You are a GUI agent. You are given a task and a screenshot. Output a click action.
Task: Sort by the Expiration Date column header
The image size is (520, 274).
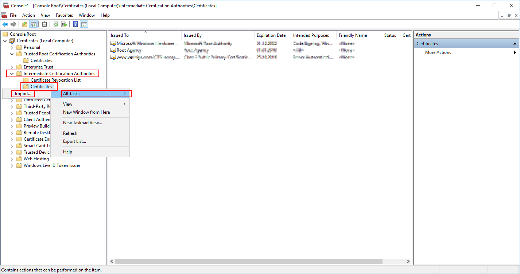(x=271, y=35)
